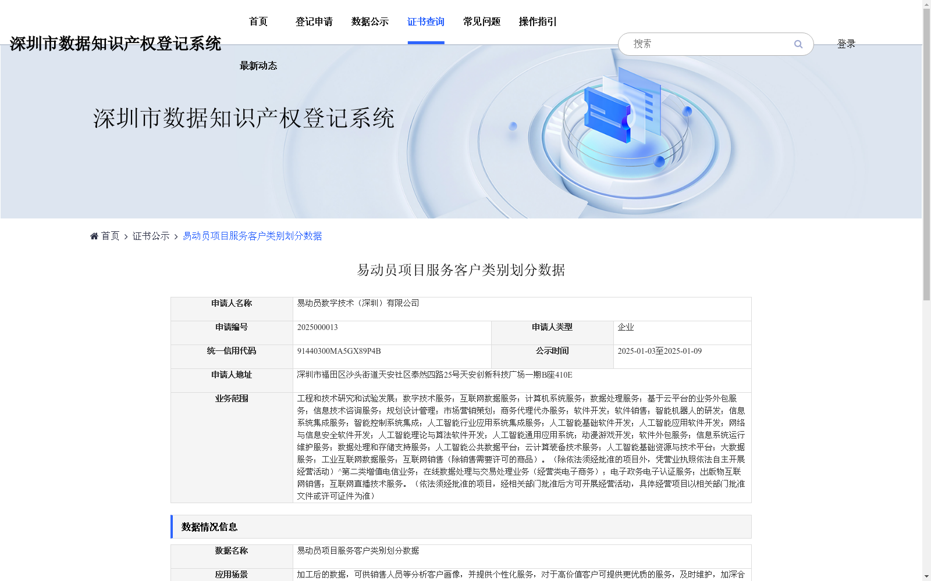
Task: Click the search magnifier icon
Action: click(798, 44)
